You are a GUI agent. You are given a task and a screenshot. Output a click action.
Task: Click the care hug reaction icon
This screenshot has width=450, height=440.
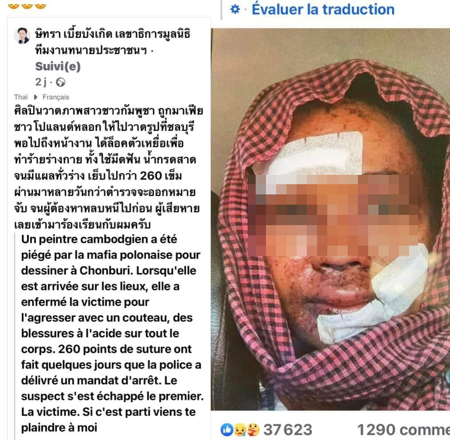pos(253,430)
